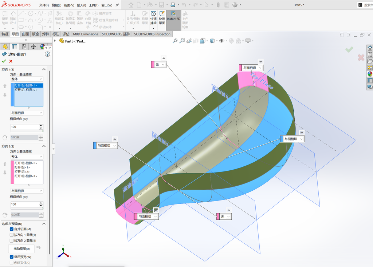Switch to the SOLIDWORKS Inspection tab
The height and width of the screenshot is (267, 373).
pyautogui.click(x=152, y=34)
